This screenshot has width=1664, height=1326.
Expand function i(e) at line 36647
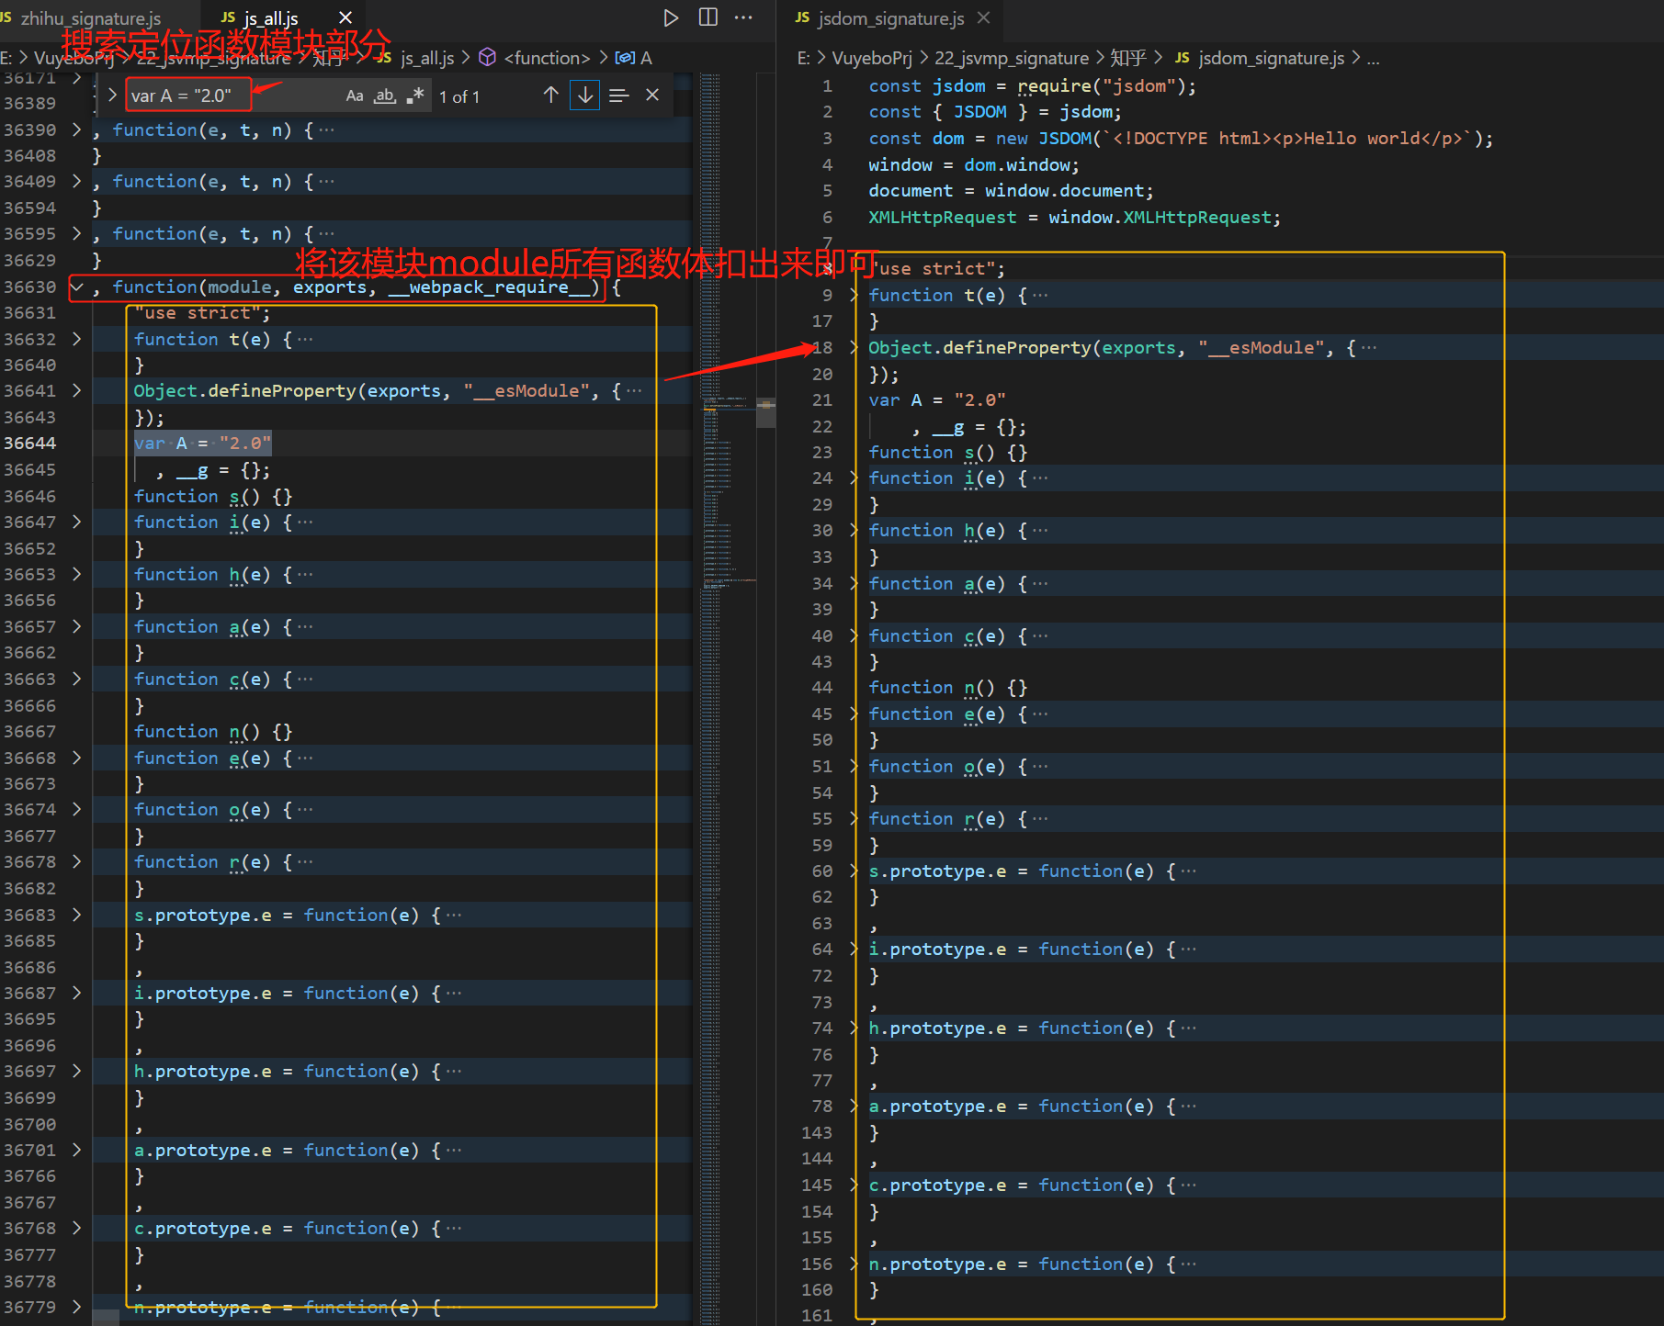tap(77, 522)
